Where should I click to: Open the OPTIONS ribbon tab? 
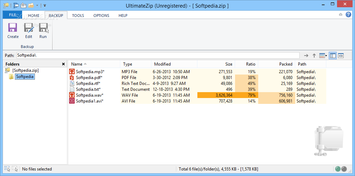click(x=101, y=16)
